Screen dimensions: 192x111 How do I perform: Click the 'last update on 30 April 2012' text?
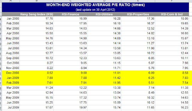[95, 10]
